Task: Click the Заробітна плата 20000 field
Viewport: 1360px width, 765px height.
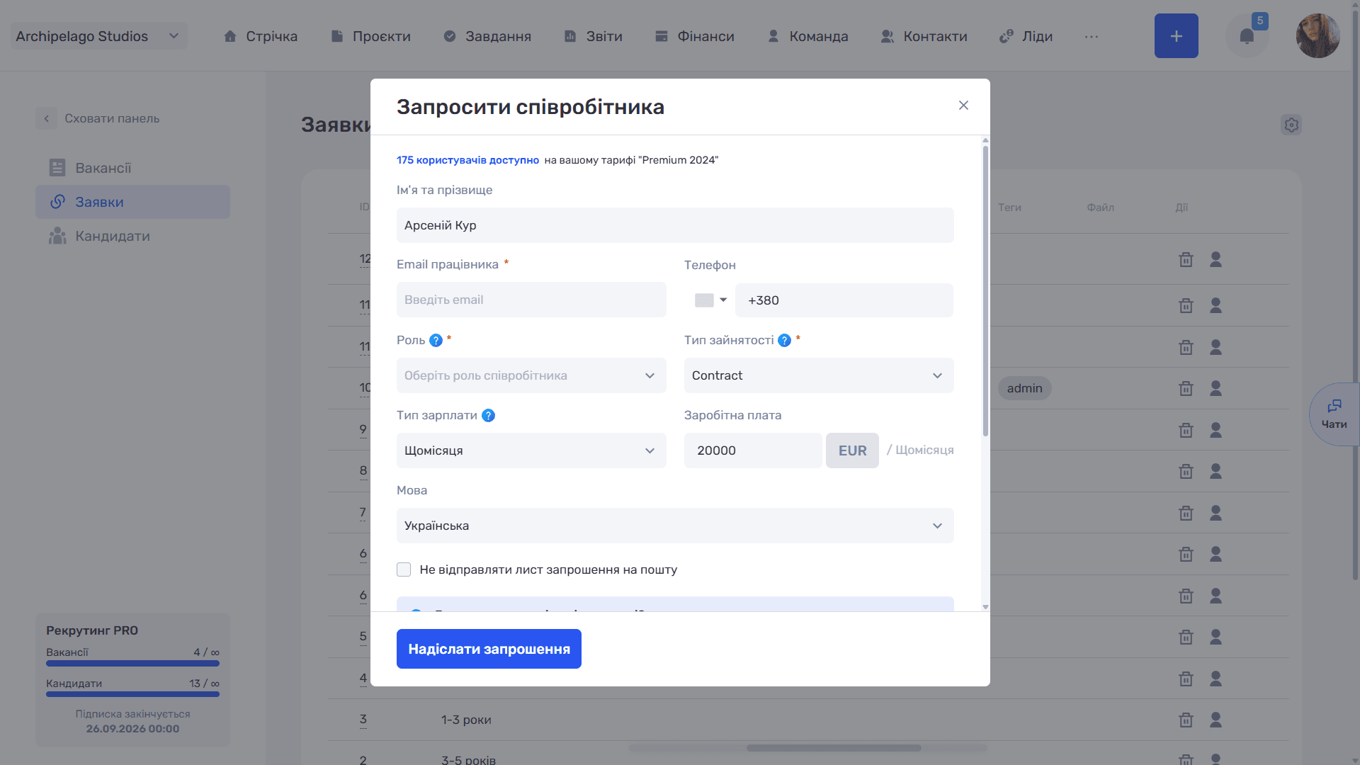Action: (x=753, y=450)
